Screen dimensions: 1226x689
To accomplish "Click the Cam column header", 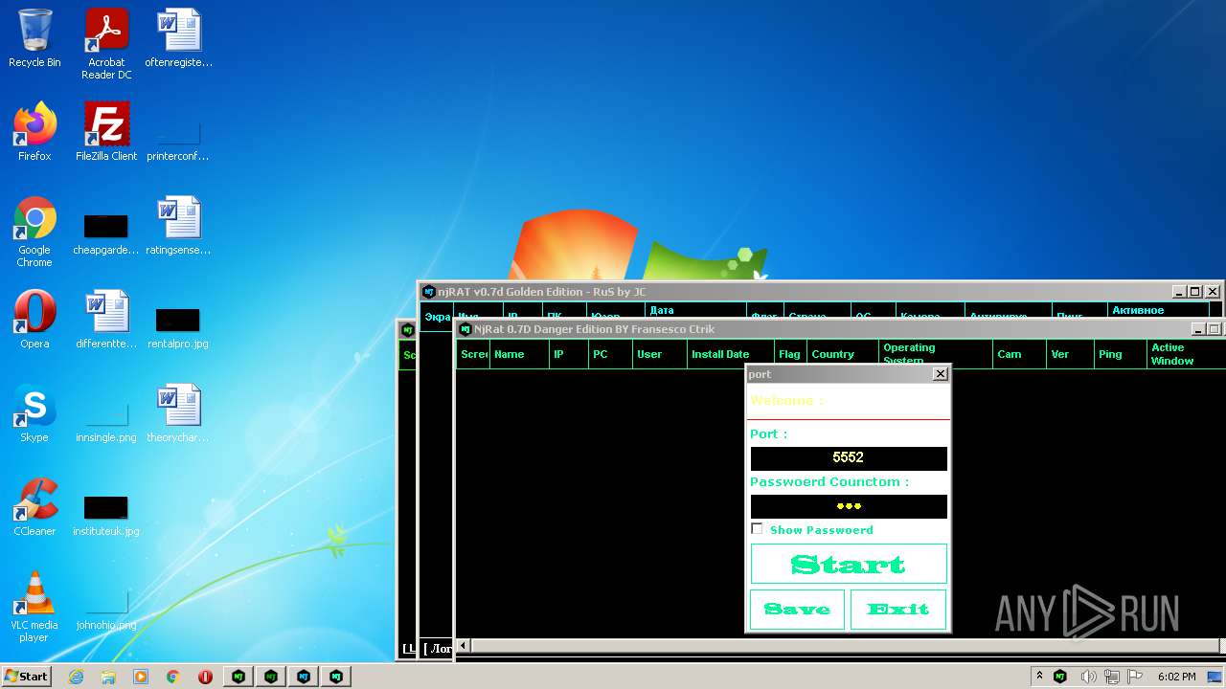I will (x=1019, y=354).
